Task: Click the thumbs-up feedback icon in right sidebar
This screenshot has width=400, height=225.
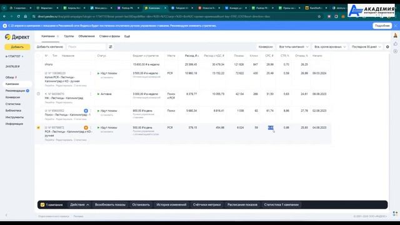Action: point(396,44)
